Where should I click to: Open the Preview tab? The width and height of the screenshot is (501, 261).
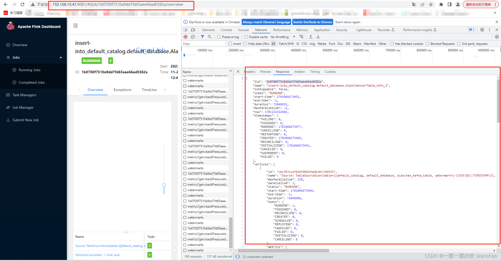(x=266, y=72)
